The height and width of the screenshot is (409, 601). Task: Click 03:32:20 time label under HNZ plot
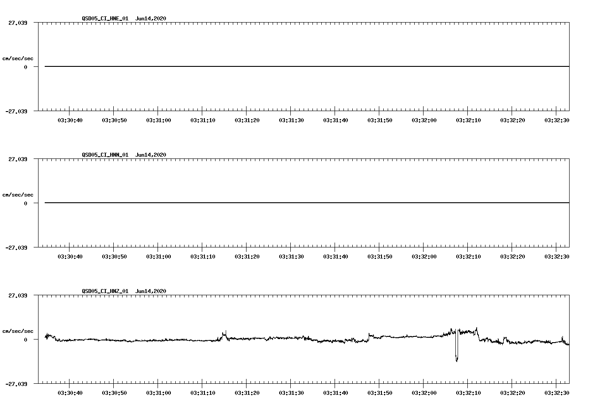tap(512, 393)
